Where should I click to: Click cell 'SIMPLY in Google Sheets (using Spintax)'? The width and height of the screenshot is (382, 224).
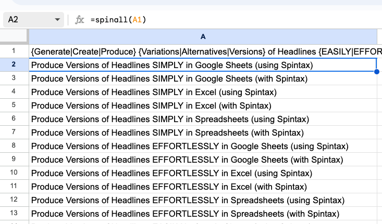[x=203, y=65]
